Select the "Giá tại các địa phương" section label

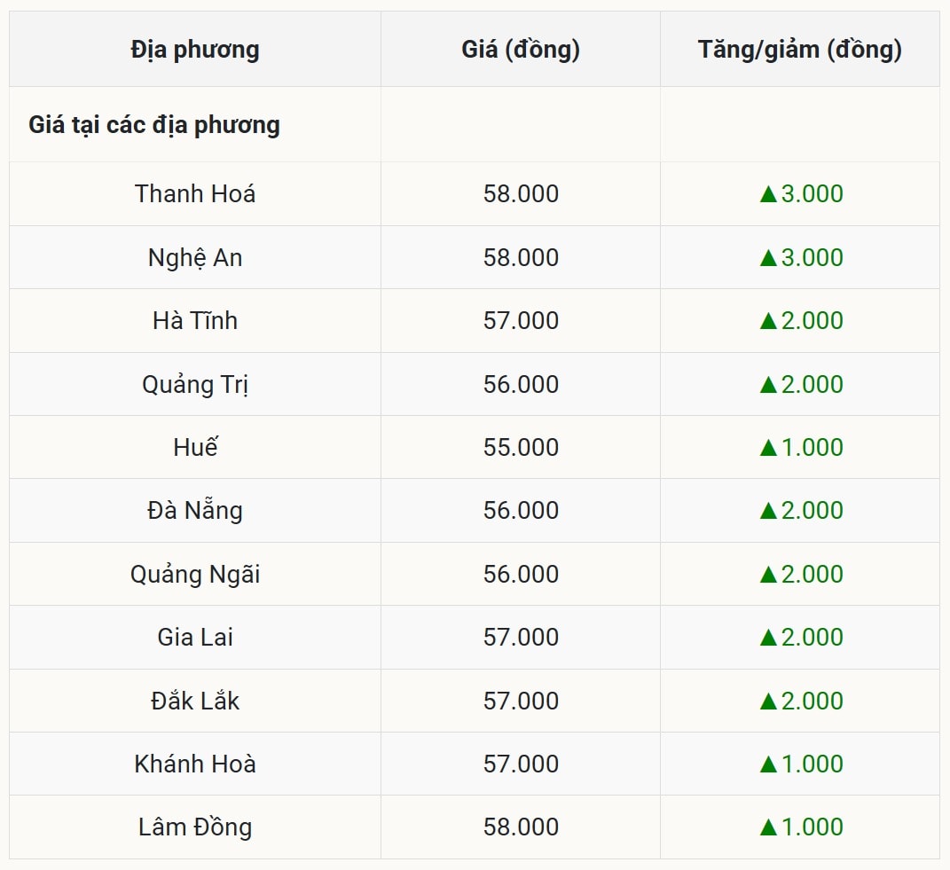[154, 125]
